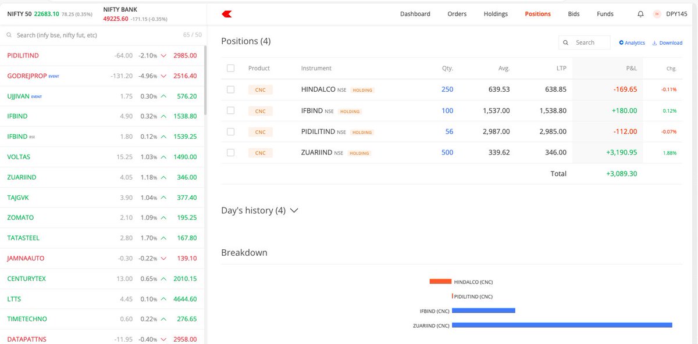
Task: Click the HINDALCO orange breakdown bar
Action: 440,281
